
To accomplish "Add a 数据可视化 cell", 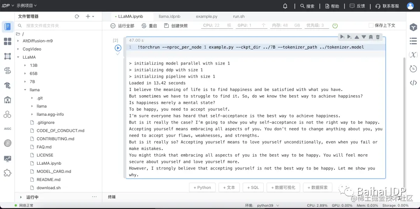I will coord(283,188).
